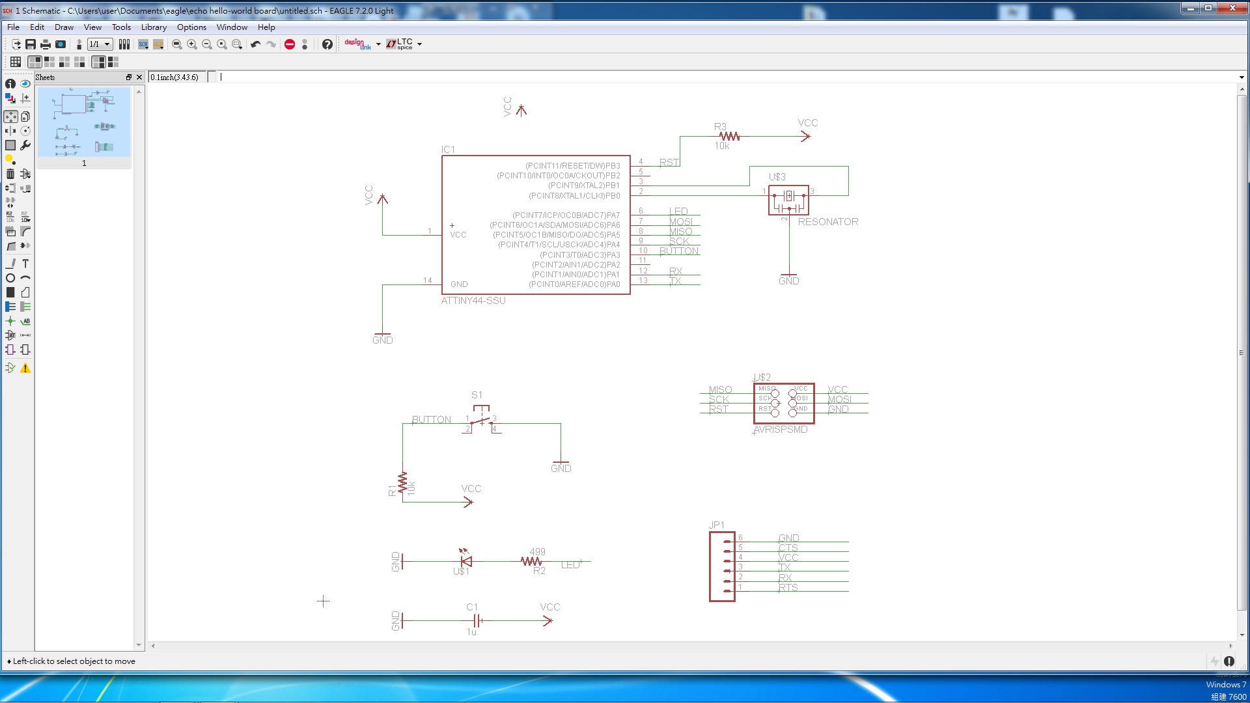This screenshot has height=703, width=1250.
Task: Click the red Stop command icon
Action: (290, 44)
